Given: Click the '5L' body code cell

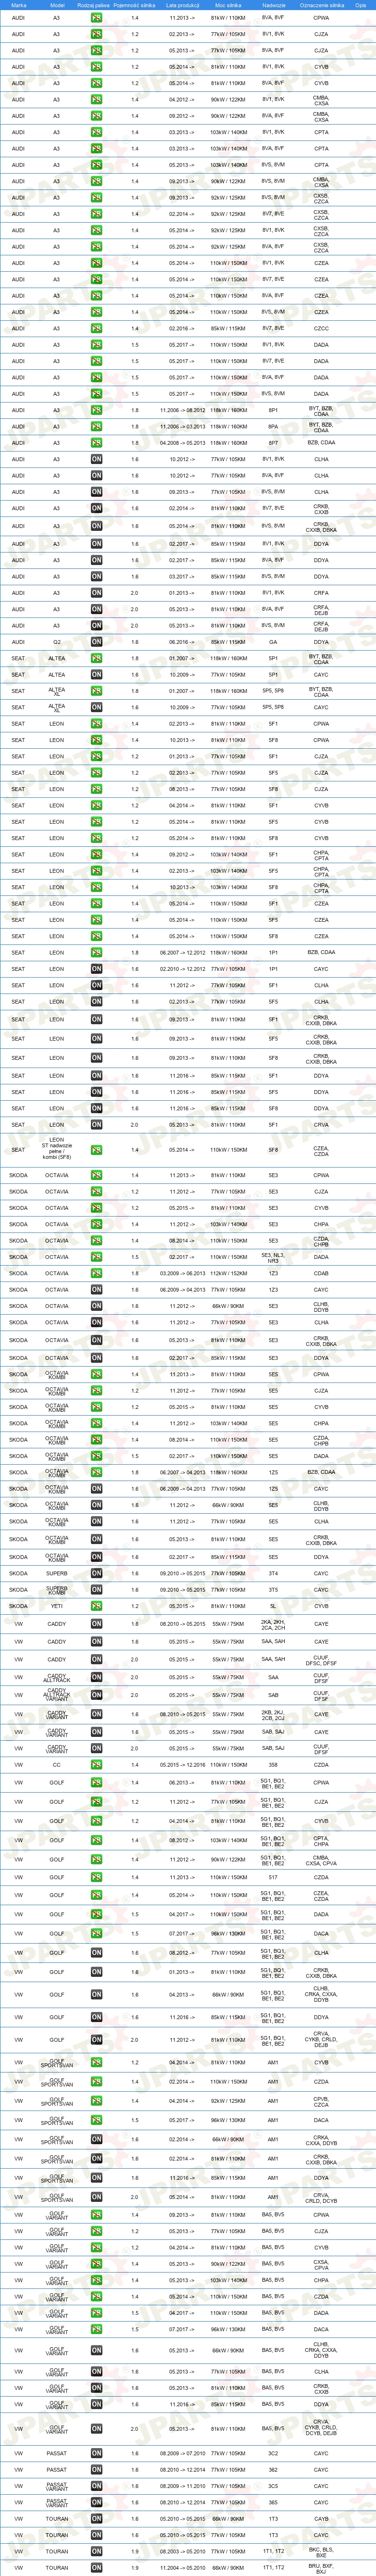Looking at the screenshot, I should (273, 1607).
